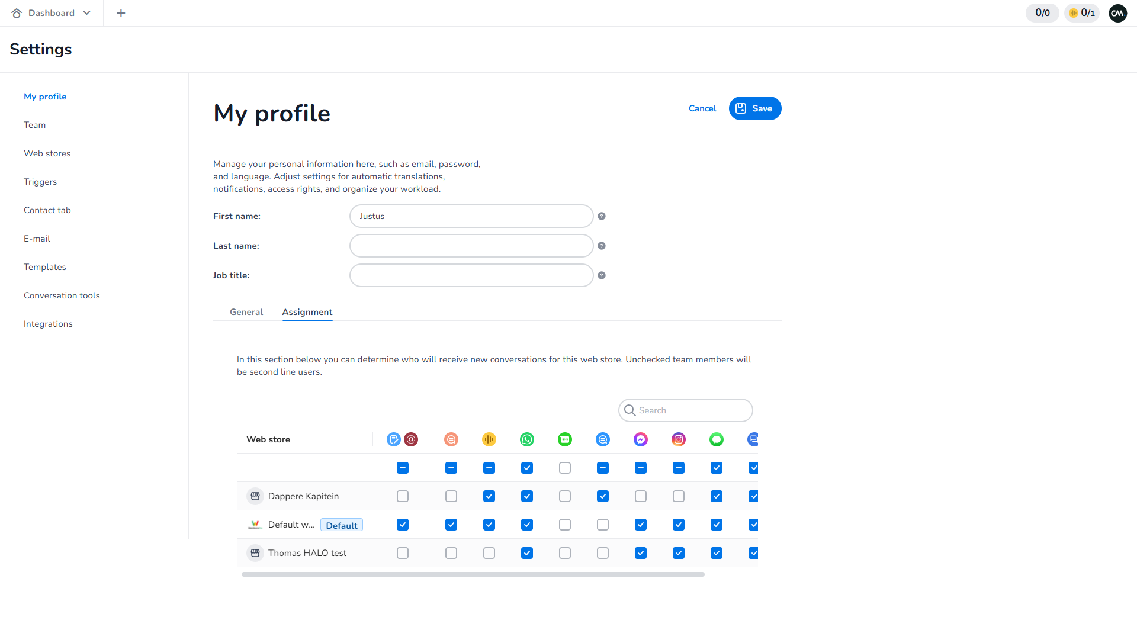The height and width of the screenshot is (617, 1137).
Task: Click the Cancel link
Action: pyautogui.click(x=702, y=108)
